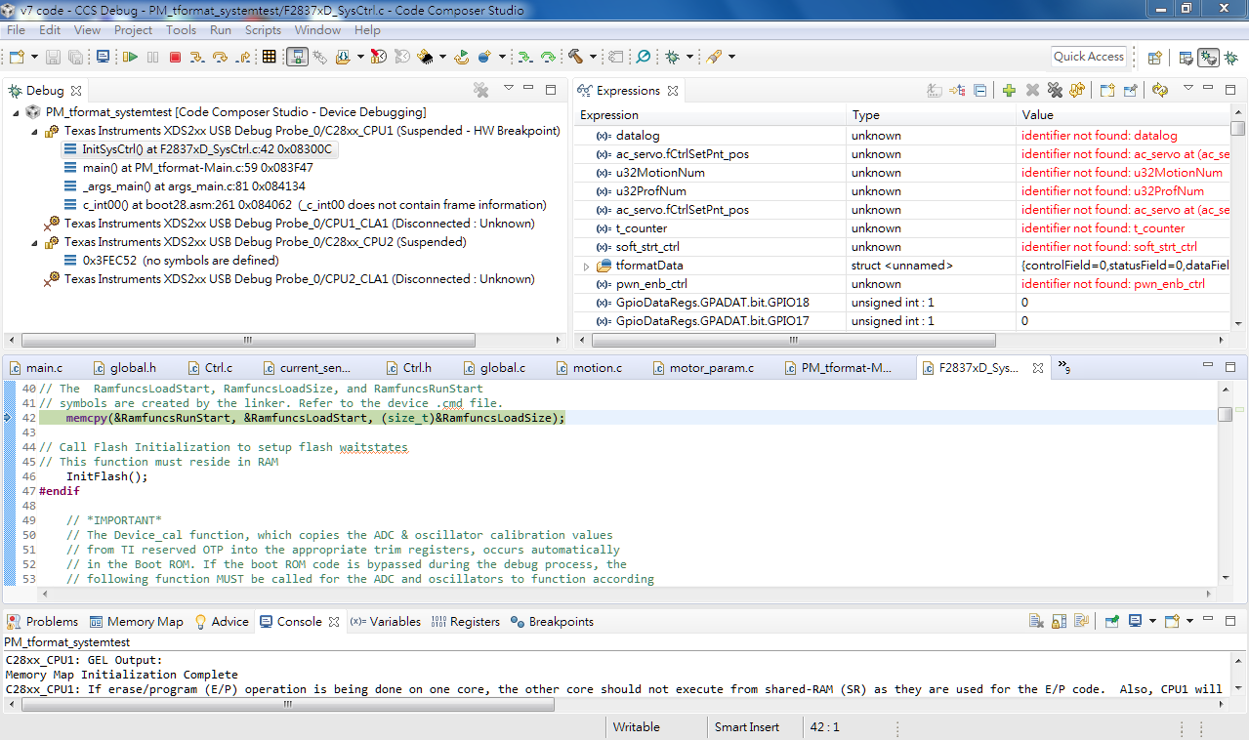
Task: Click the Step Into toolbar icon
Action: pos(197,58)
